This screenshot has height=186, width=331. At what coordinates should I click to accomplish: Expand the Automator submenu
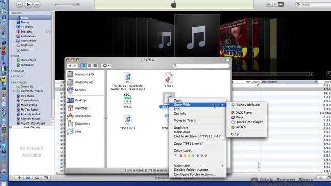point(198,165)
